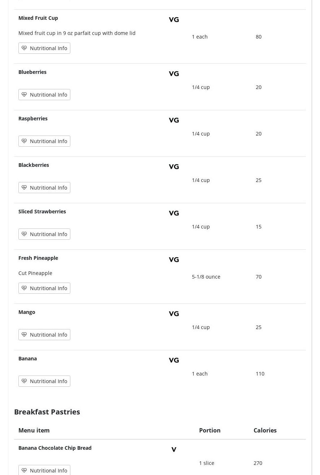The image size is (320, 475).
Task: Open Banana Chocolate Chip Bread Nutritional Info
Action: pos(44,470)
